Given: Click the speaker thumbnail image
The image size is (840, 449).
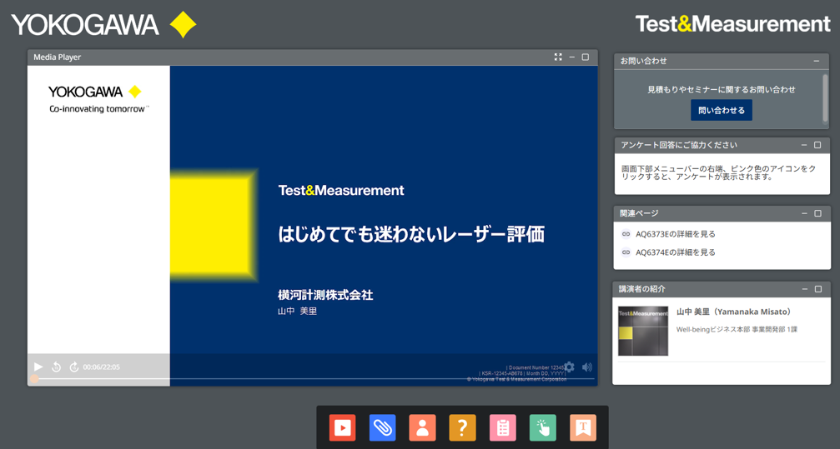Looking at the screenshot, I should click(643, 331).
